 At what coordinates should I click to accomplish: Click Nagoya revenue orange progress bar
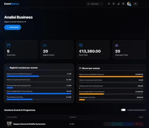click(111, 77)
